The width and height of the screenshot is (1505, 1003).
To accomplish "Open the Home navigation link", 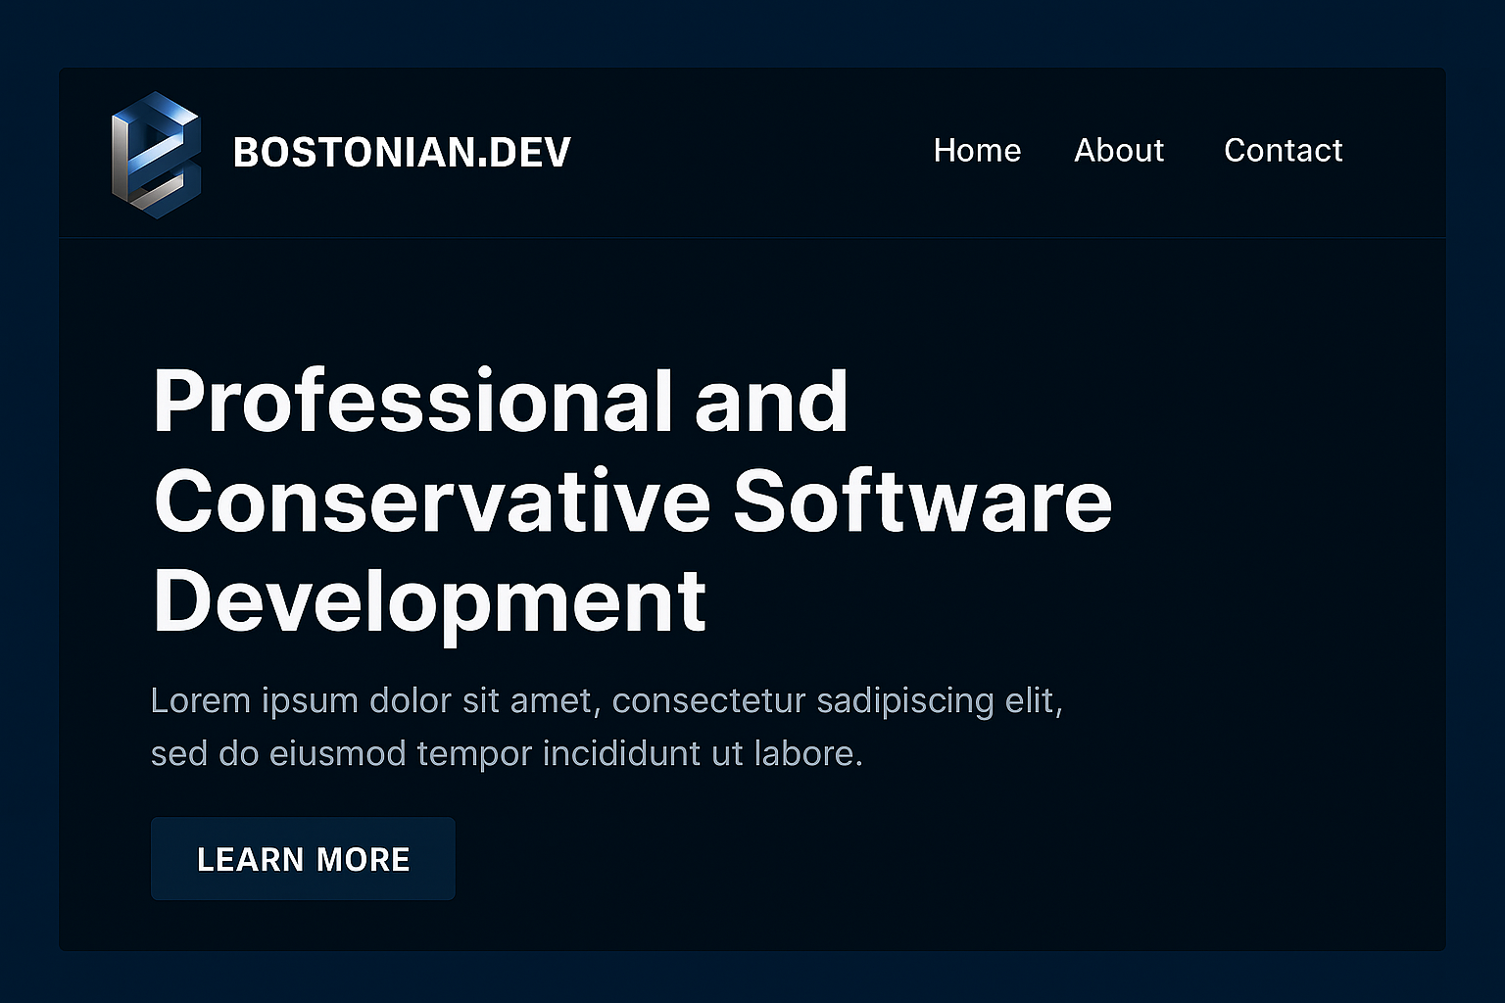I will 977,150.
